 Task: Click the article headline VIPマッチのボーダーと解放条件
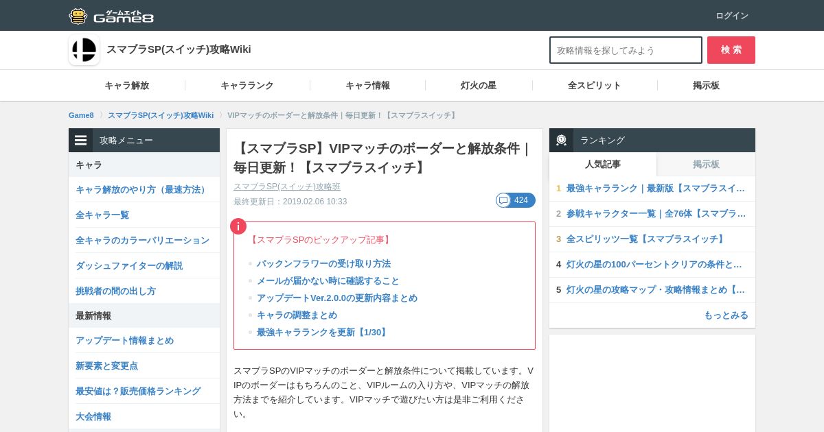pos(382,158)
